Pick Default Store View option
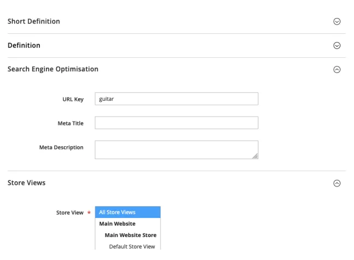 tap(131, 246)
